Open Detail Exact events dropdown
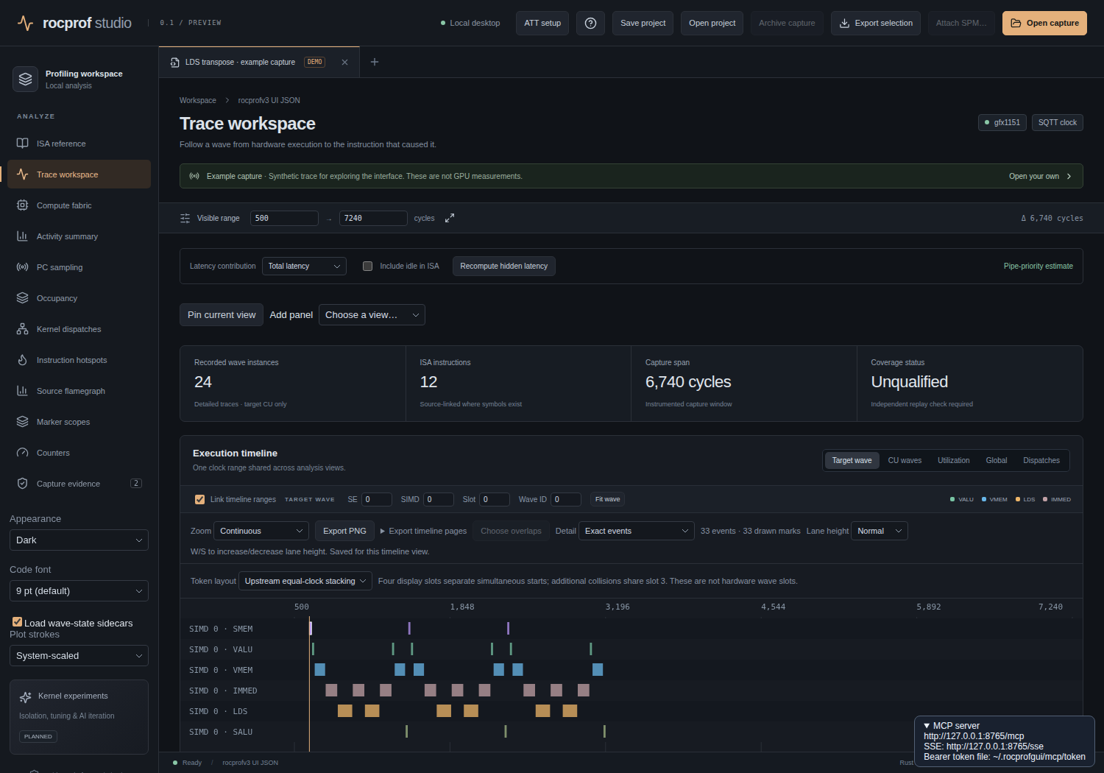Image resolution: width=1104 pixels, height=773 pixels. point(637,531)
